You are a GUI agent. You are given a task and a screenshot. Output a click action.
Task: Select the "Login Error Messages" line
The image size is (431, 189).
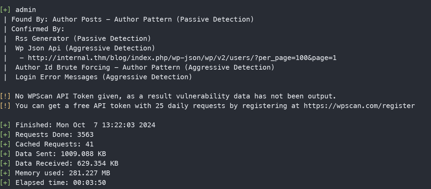(104, 77)
